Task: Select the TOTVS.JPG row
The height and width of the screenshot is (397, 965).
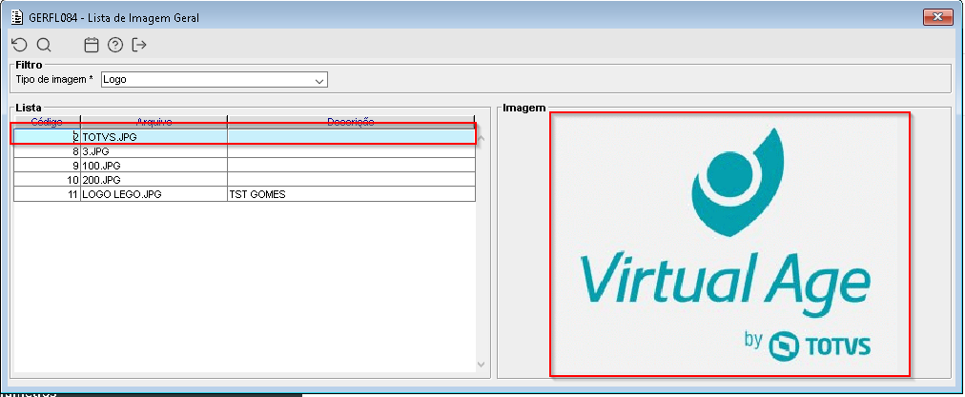Action: tap(244, 136)
